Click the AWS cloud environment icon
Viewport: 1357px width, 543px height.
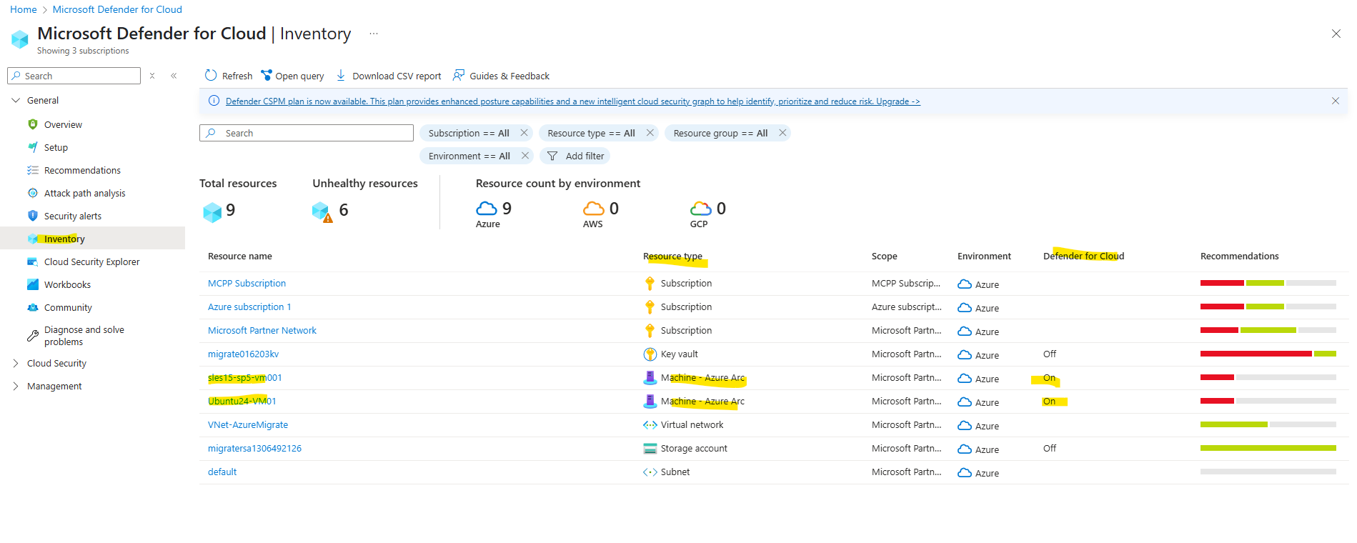(x=593, y=208)
